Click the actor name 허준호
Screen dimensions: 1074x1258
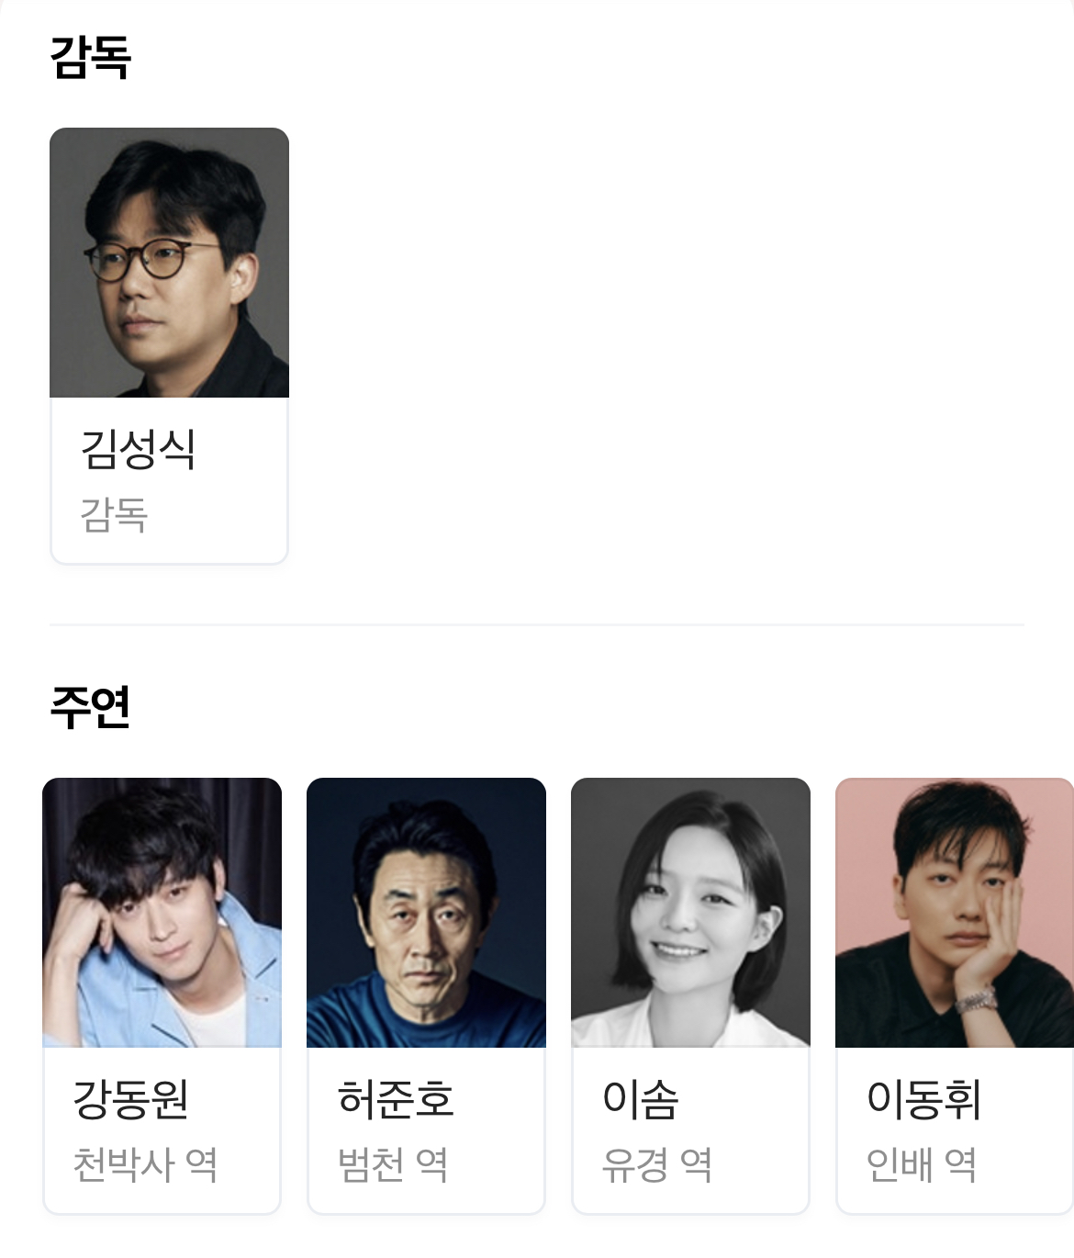coord(396,1099)
